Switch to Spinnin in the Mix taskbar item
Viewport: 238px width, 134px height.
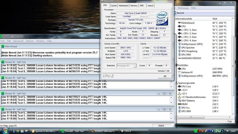44,131
